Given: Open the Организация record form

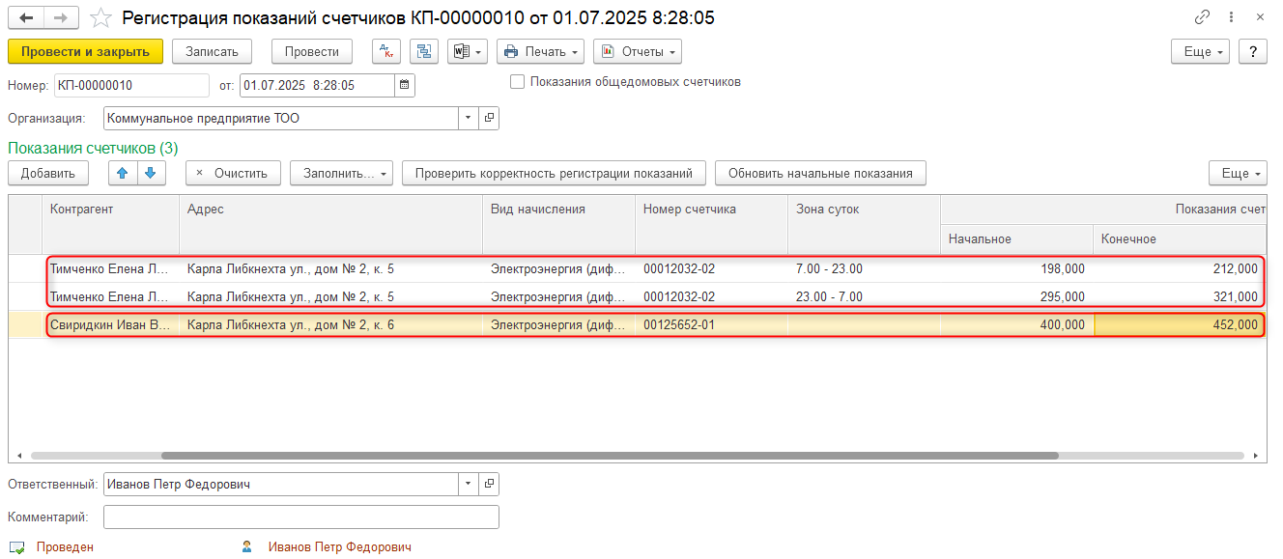Looking at the screenshot, I should click(x=489, y=118).
